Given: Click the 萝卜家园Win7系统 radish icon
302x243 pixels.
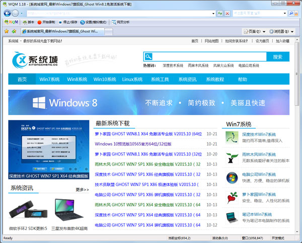Looking at the screenshot, I should pyautogui.click(x=232, y=198).
